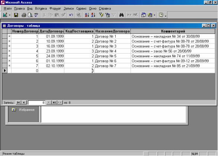Open the Формат menu
This screenshot has width=218, height=156.
click(55, 9)
